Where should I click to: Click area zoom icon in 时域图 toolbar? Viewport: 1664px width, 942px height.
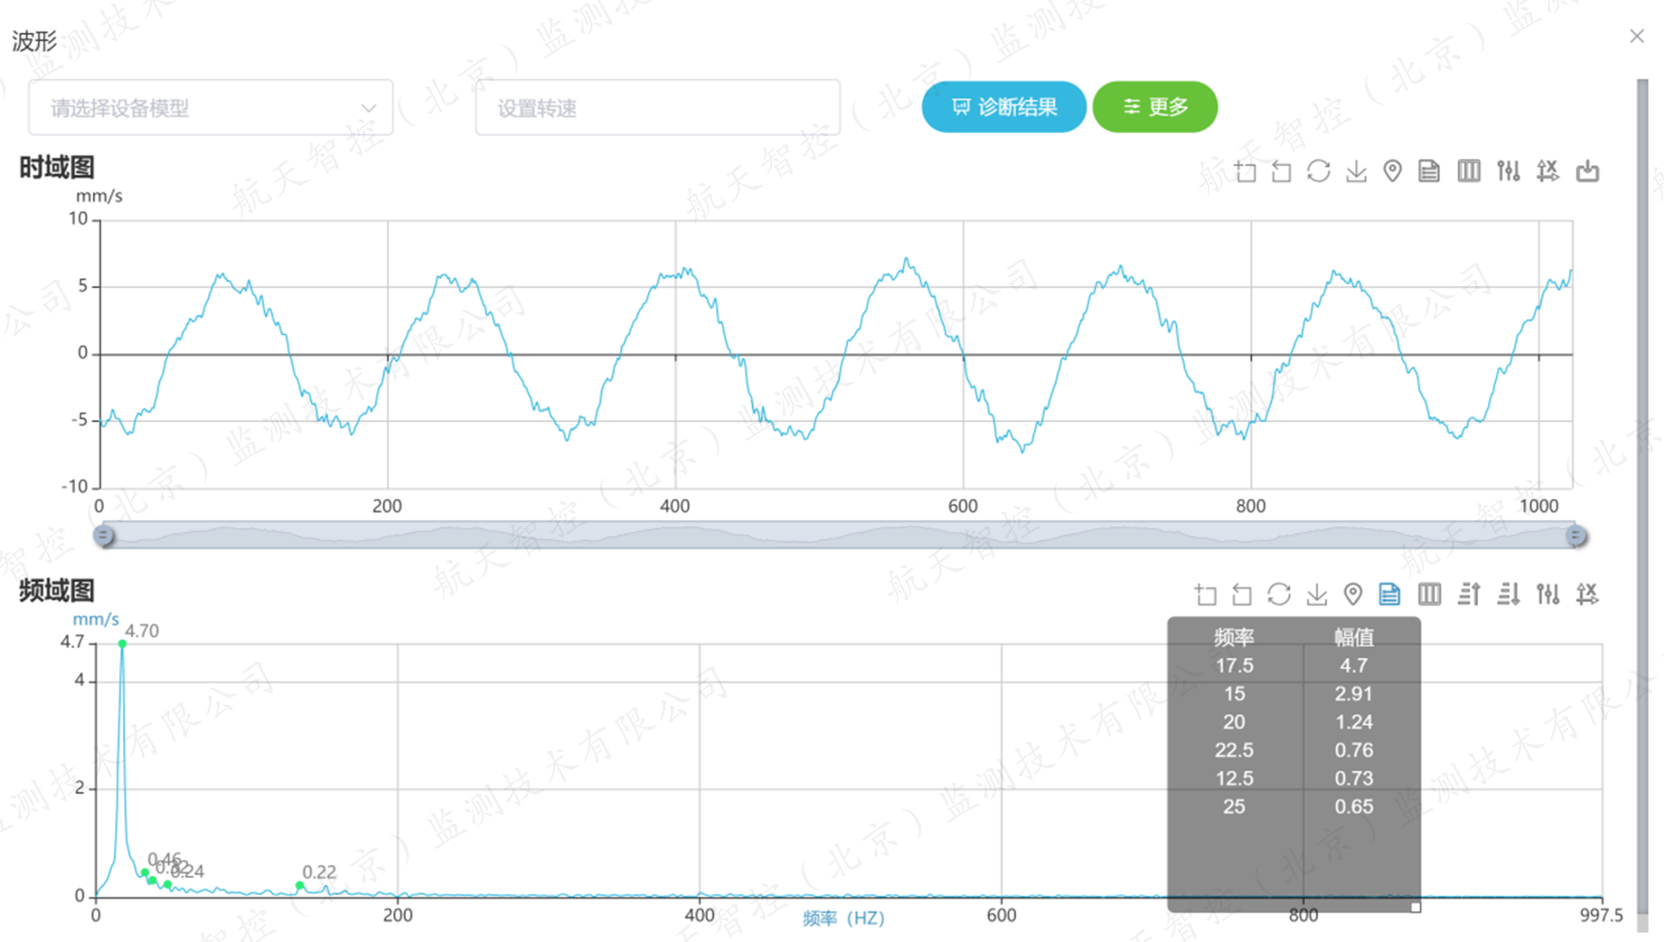pyautogui.click(x=1245, y=172)
